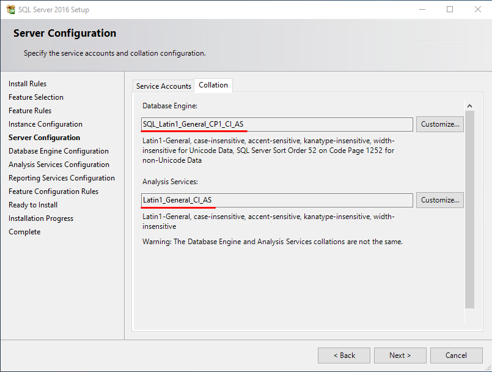Minimize the SQL Server 2016 Setup window

click(422, 9)
